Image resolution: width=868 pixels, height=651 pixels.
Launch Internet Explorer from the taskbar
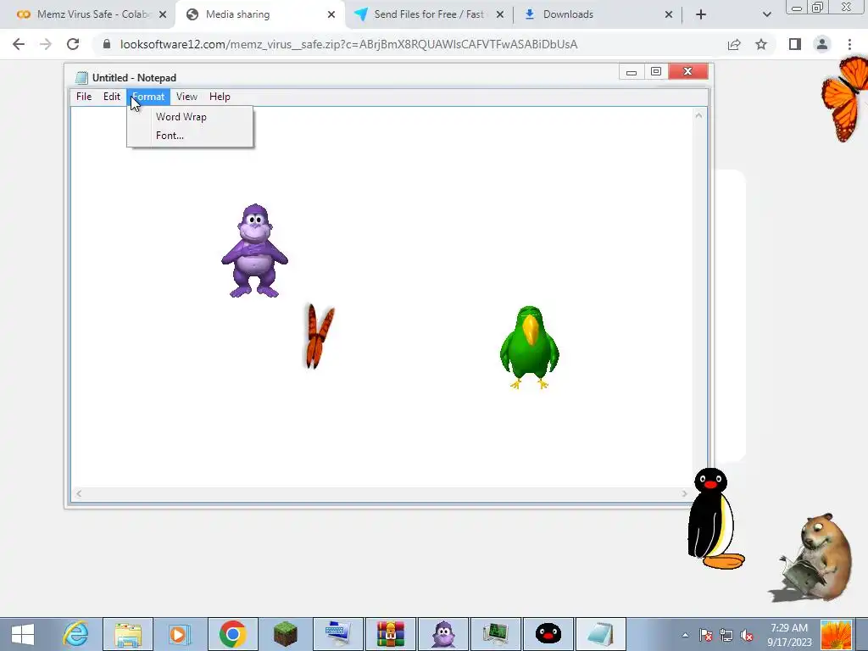(x=75, y=634)
